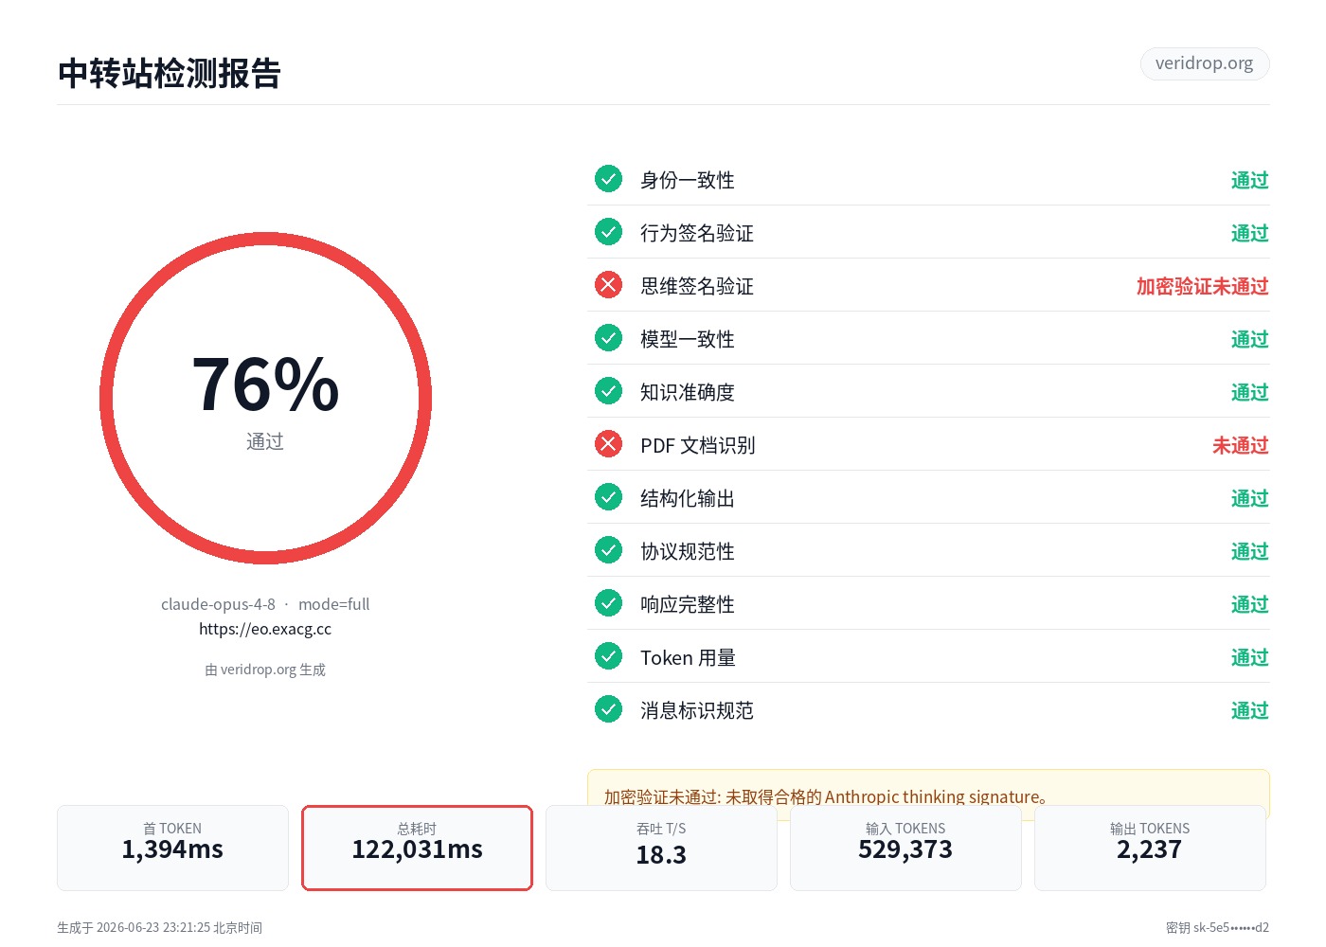Click the green check icon beside 行为签名验证
Image resolution: width=1326 pixels, height=947 pixels.
[608, 232]
